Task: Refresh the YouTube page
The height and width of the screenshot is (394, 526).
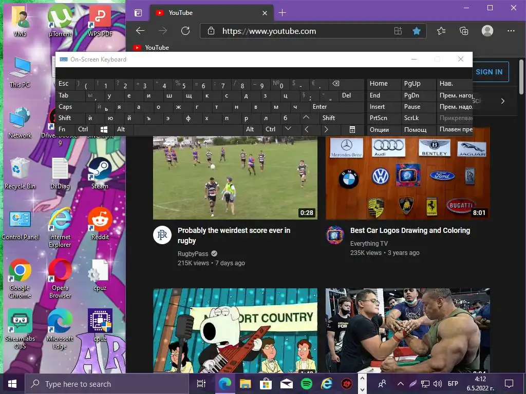Action: tap(185, 31)
